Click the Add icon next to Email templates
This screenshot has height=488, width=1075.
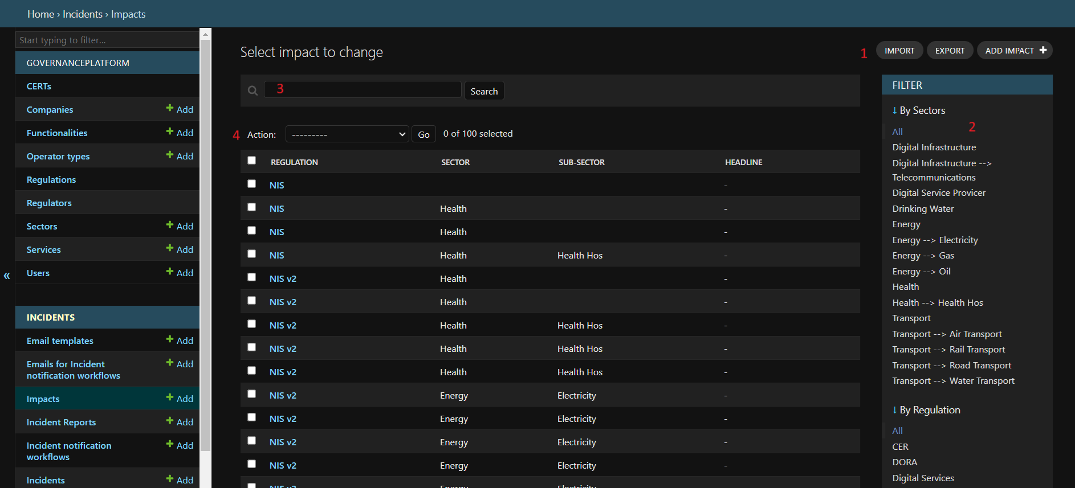pos(170,339)
